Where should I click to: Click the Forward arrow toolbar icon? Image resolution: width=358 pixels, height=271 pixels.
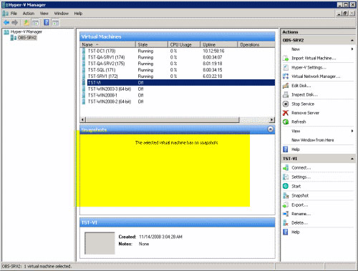tap(15, 23)
